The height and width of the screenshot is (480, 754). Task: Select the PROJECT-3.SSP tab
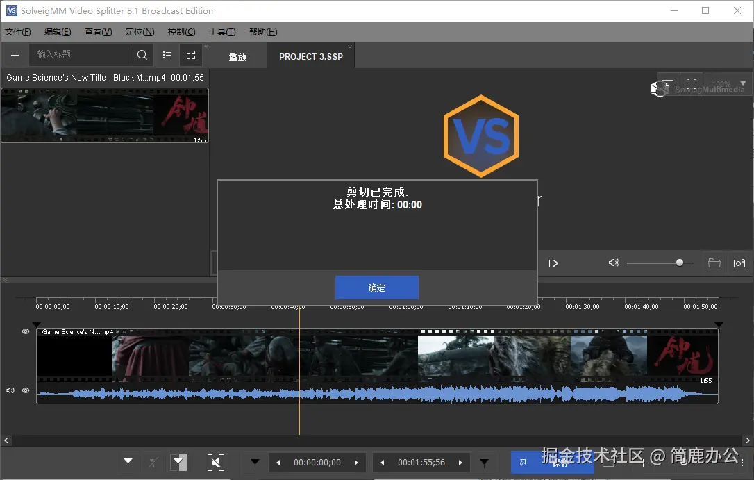click(310, 57)
